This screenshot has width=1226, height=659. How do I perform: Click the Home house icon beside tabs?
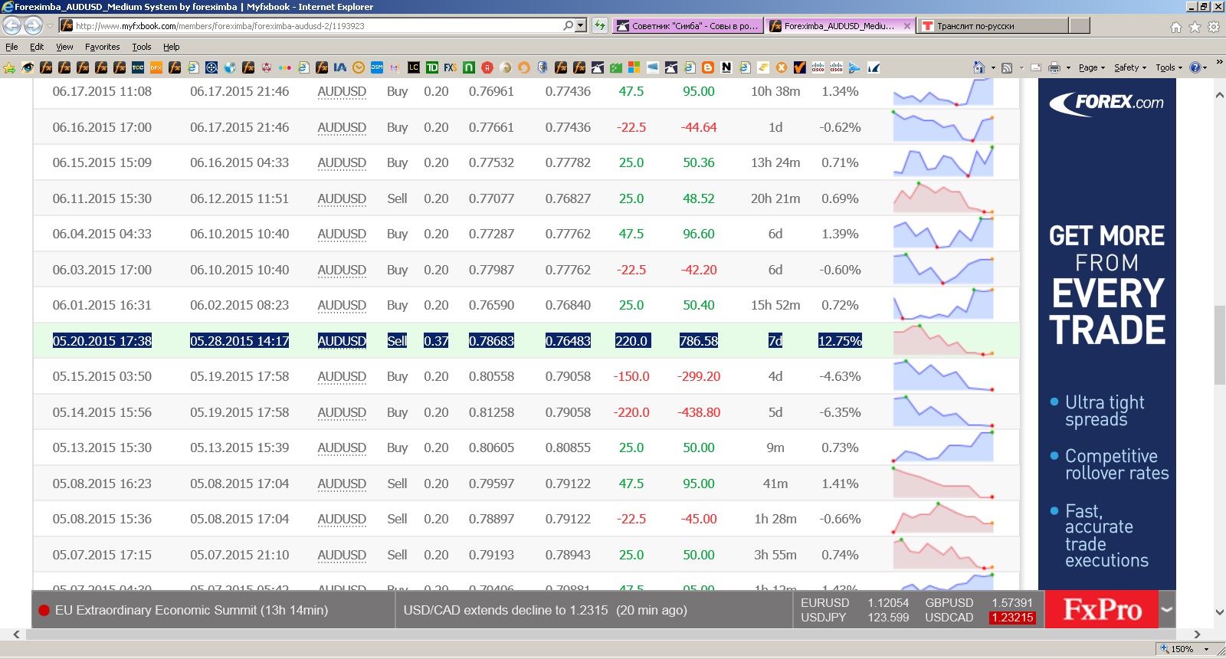pos(1176,27)
